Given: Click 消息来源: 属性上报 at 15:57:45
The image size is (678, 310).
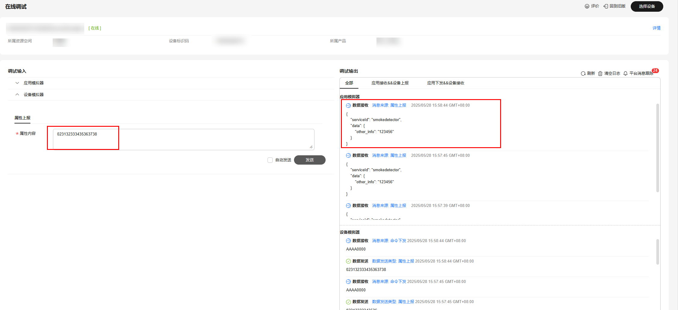Looking at the screenshot, I should tap(389, 155).
